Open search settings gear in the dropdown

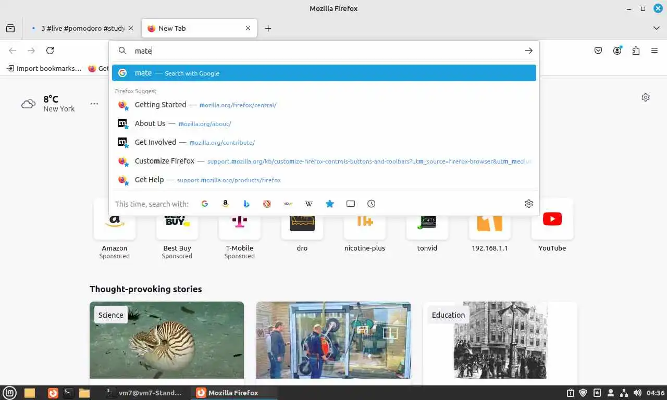[x=529, y=204]
